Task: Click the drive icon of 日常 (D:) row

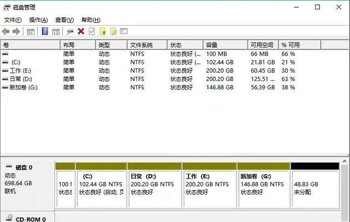Action: (x=5, y=79)
